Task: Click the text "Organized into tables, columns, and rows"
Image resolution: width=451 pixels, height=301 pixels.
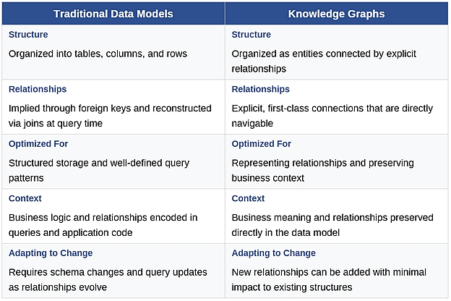Action: [x=98, y=54]
